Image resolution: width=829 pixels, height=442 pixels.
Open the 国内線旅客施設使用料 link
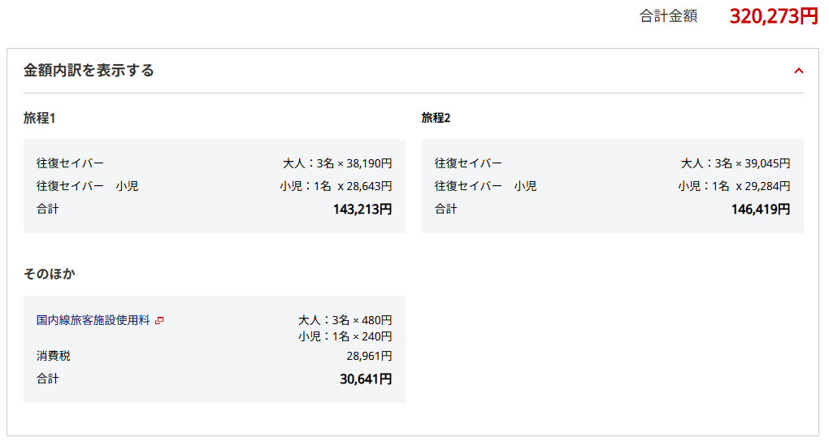pyautogui.click(x=93, y=320)
